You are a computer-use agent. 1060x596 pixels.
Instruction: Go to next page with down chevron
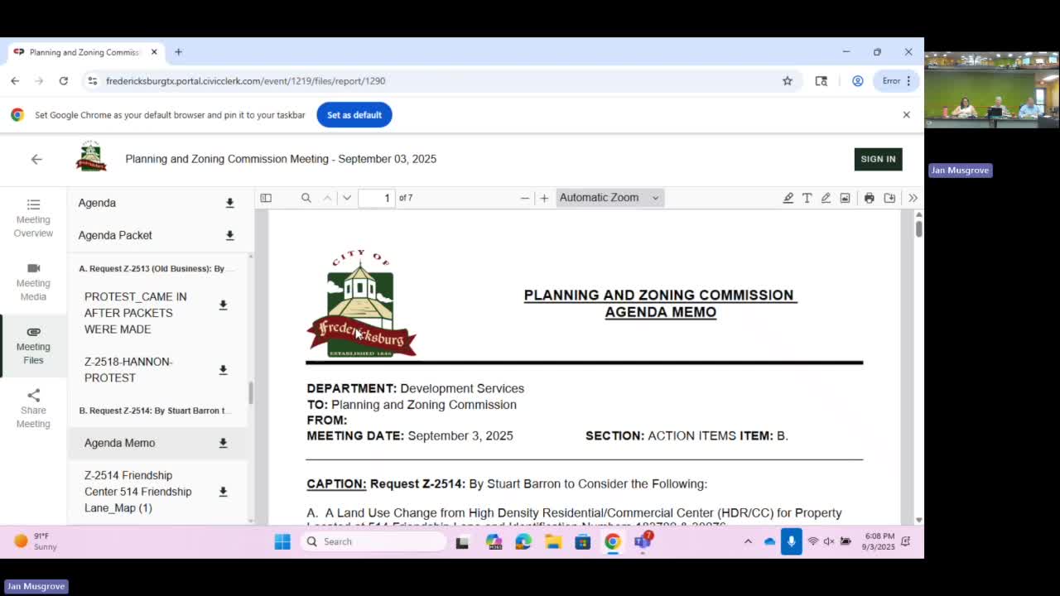point(347,197)
